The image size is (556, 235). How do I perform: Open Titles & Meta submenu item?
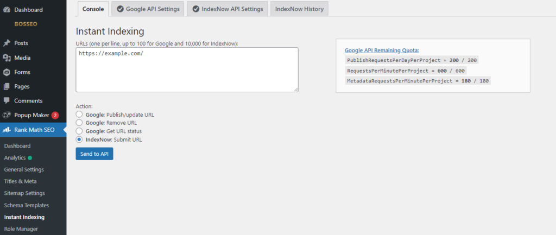[x=20, y=181]
